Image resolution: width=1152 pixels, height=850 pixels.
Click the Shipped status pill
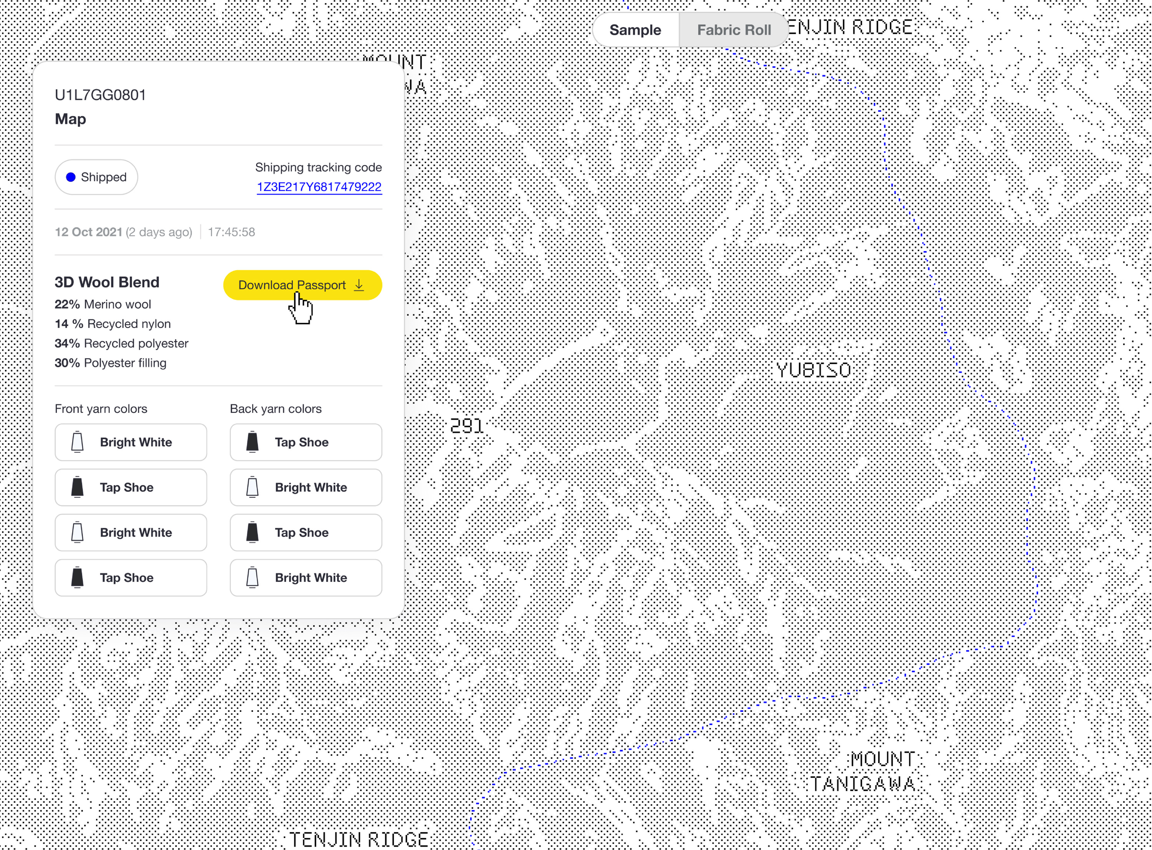click(x=96, y=177)
